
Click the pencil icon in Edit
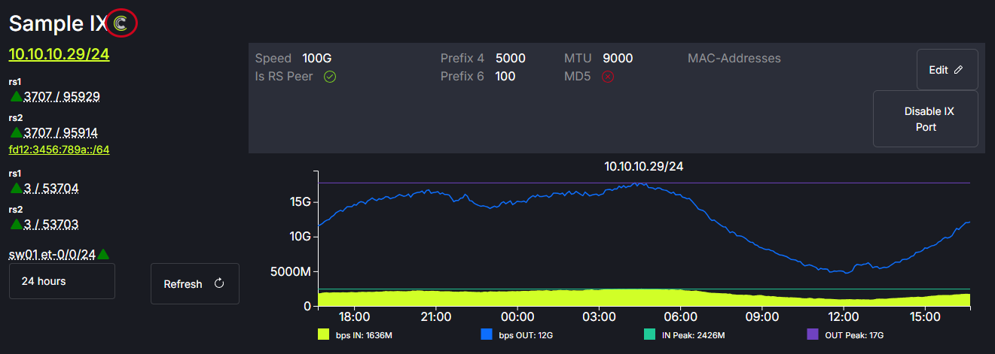pyautogui.click(x=958, y=70)
